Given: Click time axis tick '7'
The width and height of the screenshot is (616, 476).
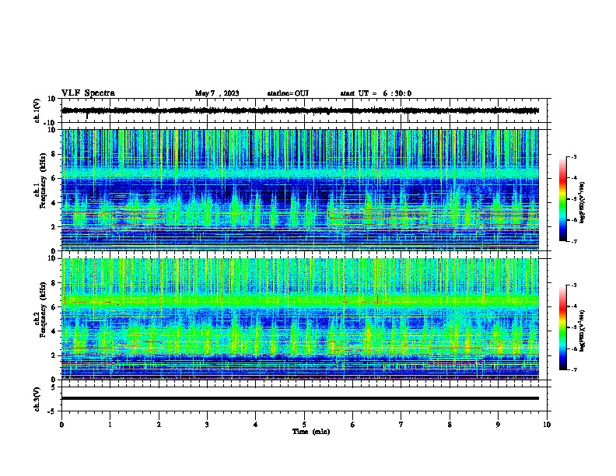Looking at the screenshot, I should click(401, 425).
